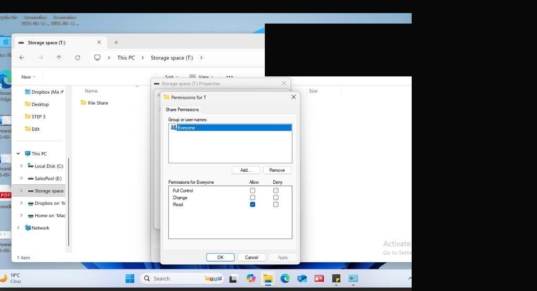
Task: Sort by the Size column header
Action: pyautogui.click(x=313, y=91)
